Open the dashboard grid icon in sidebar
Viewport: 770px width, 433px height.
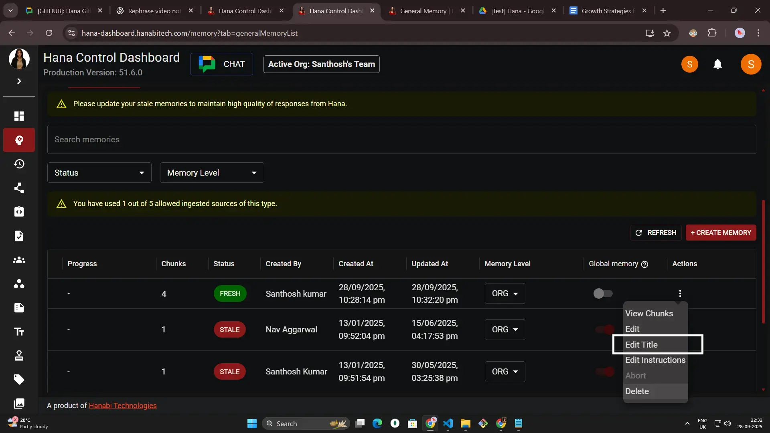coord(19,116)
